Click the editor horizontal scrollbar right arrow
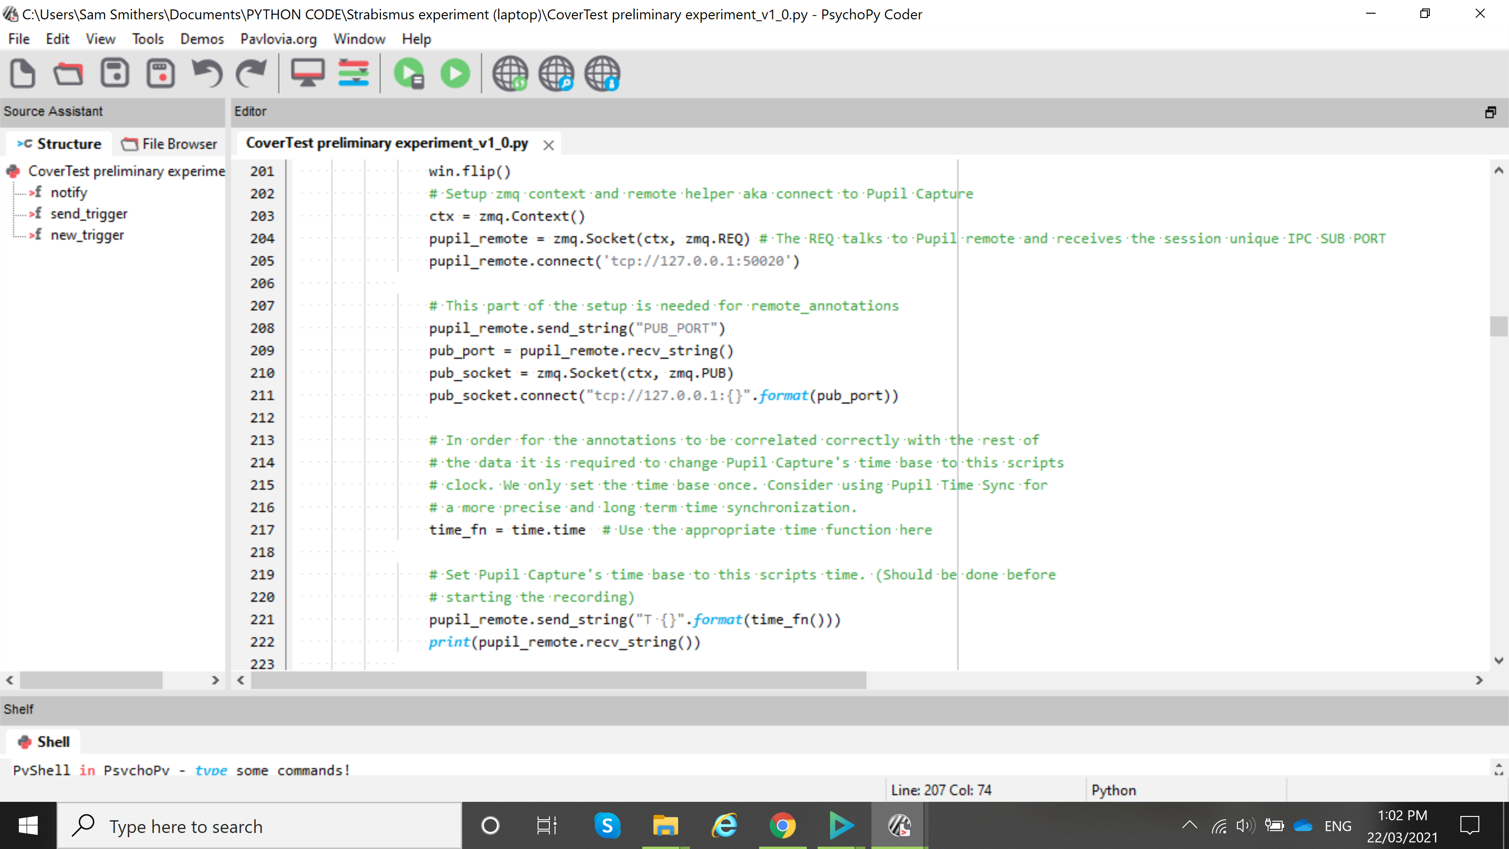1509x849 pixels. click(1479, 680)
